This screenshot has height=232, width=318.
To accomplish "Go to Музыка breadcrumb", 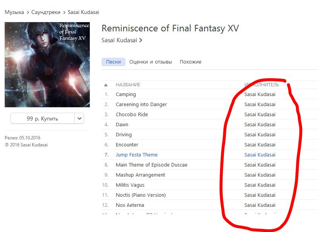I will [x=14, y=12].
